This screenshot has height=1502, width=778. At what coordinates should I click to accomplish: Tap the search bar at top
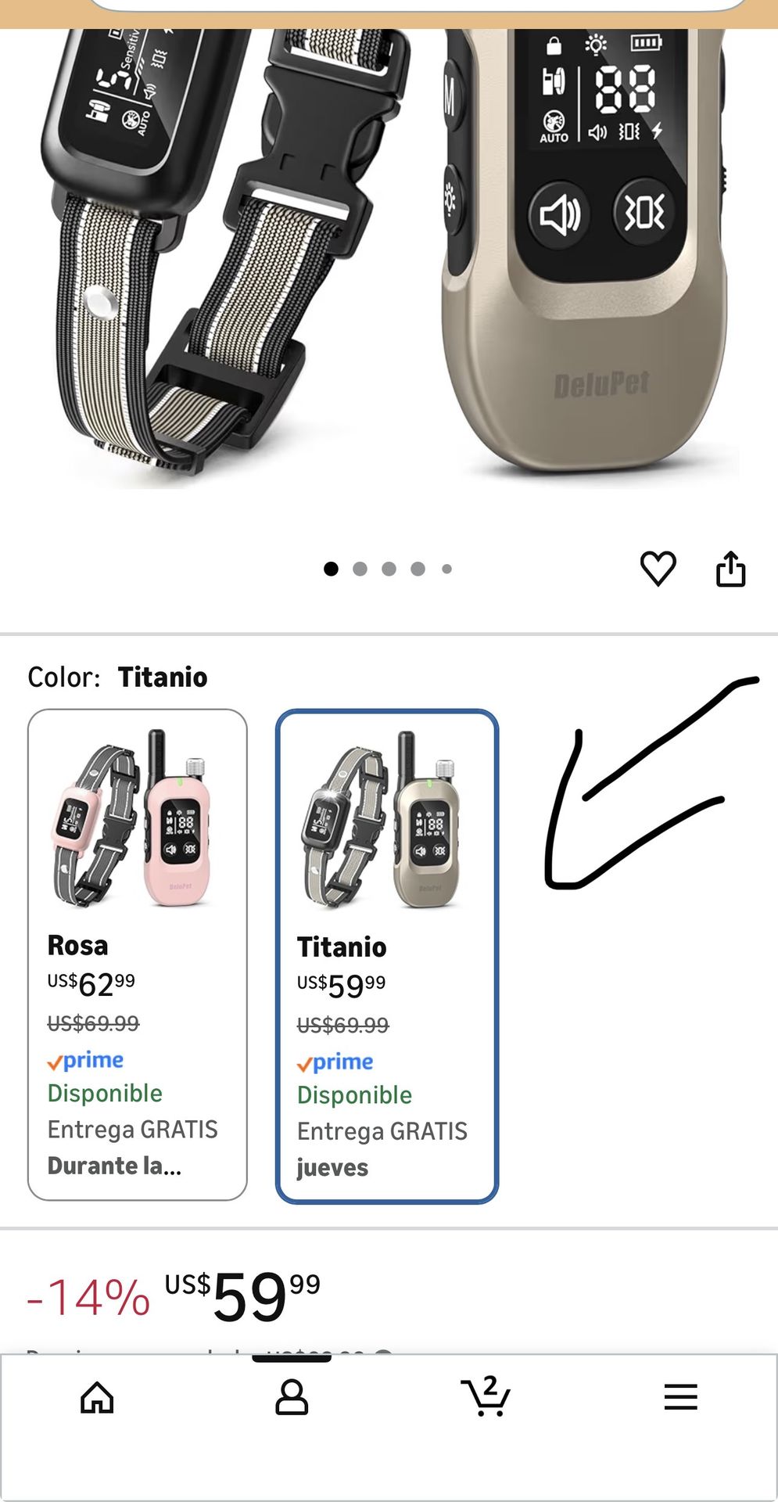point(418,5)
